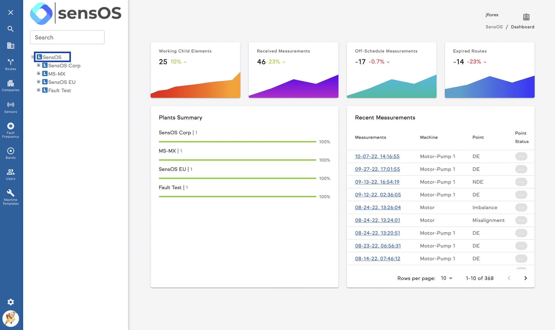Click the 1-10 of 368 pagination text
Viewport: 555px width, 330px height.
tap(480, 278)
